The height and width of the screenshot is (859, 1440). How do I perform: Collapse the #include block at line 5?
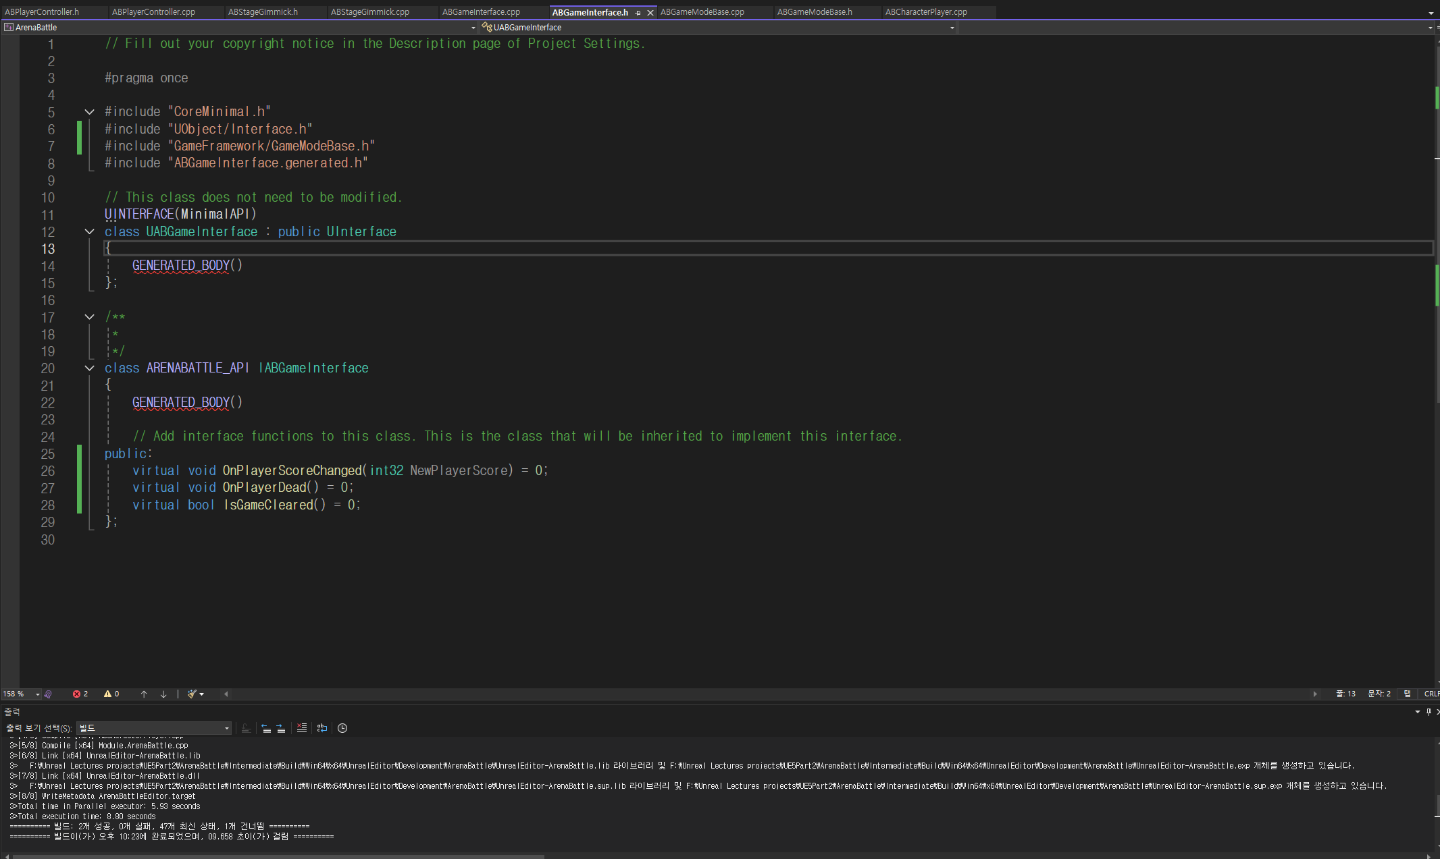tap(89, 112)
